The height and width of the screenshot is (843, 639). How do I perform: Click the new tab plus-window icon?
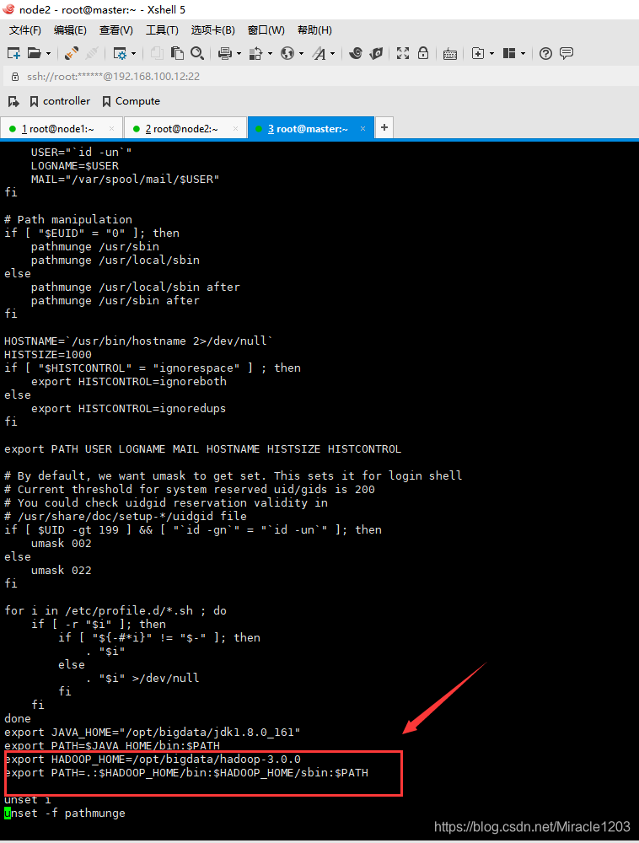pyautogui.click(x=478, y=53)
